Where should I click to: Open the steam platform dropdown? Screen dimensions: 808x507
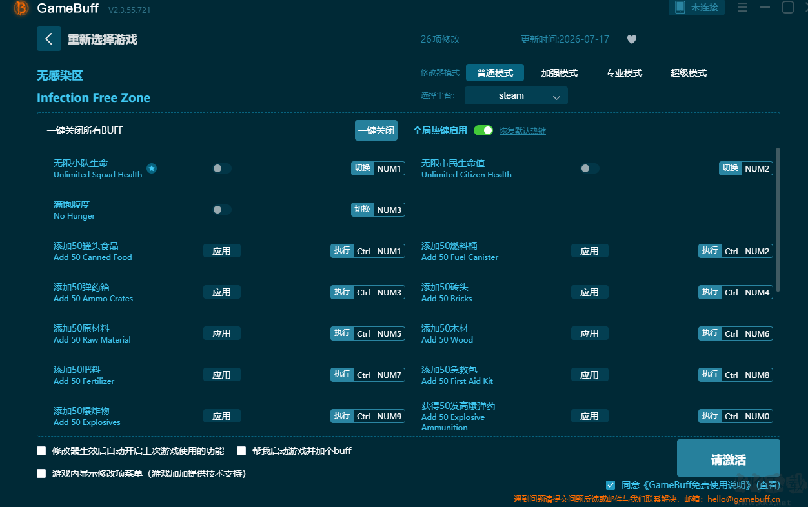[516, 95]
